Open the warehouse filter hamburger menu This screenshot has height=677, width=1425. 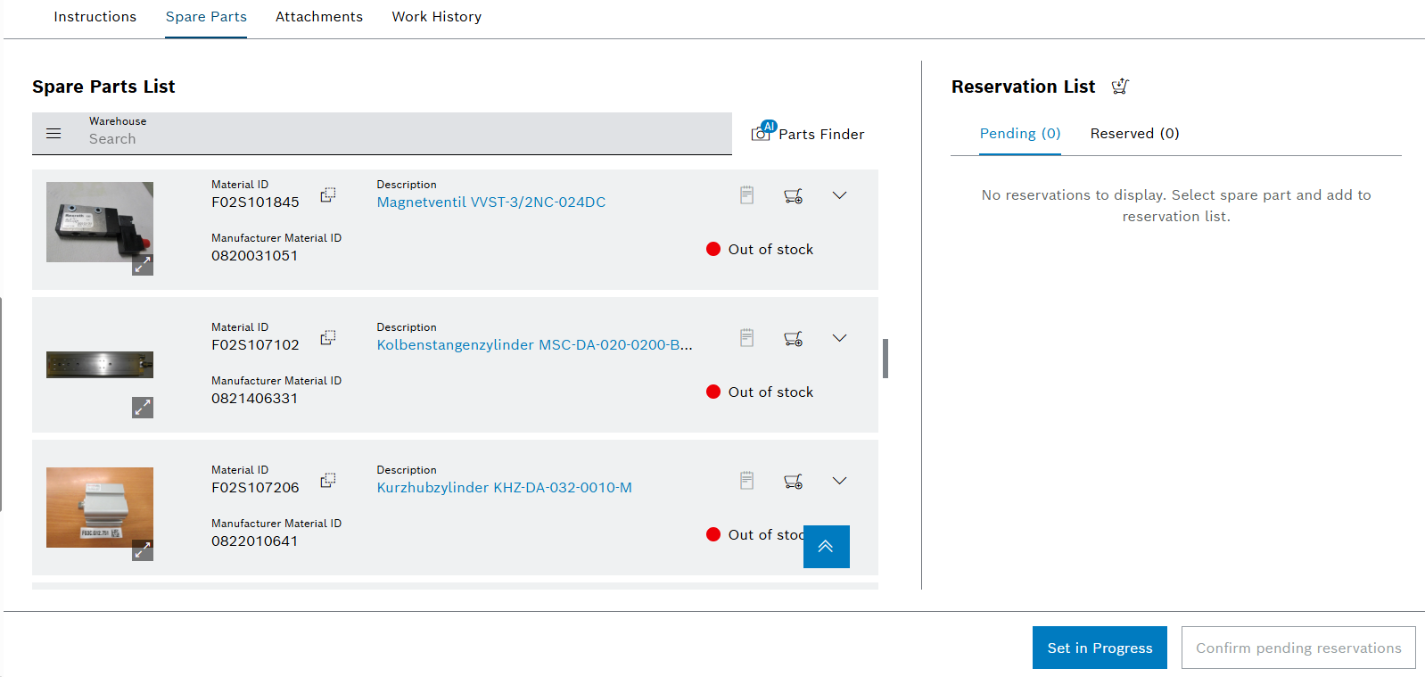pos(54,134)
